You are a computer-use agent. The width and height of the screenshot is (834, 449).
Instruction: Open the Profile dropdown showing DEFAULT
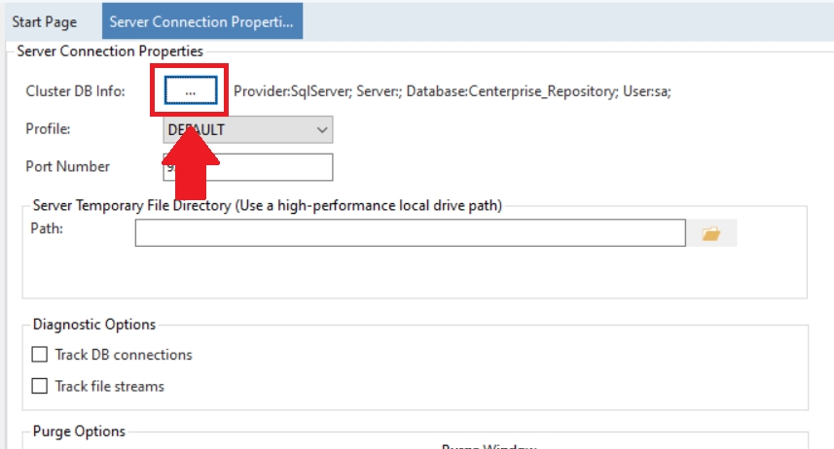coord(247,129)
